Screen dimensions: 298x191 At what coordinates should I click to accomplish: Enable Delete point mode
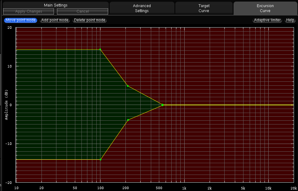pyautogui.click(x=90, y=20)
